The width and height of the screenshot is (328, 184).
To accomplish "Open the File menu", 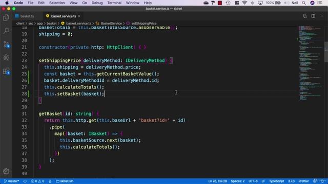I will click(30, 3).
